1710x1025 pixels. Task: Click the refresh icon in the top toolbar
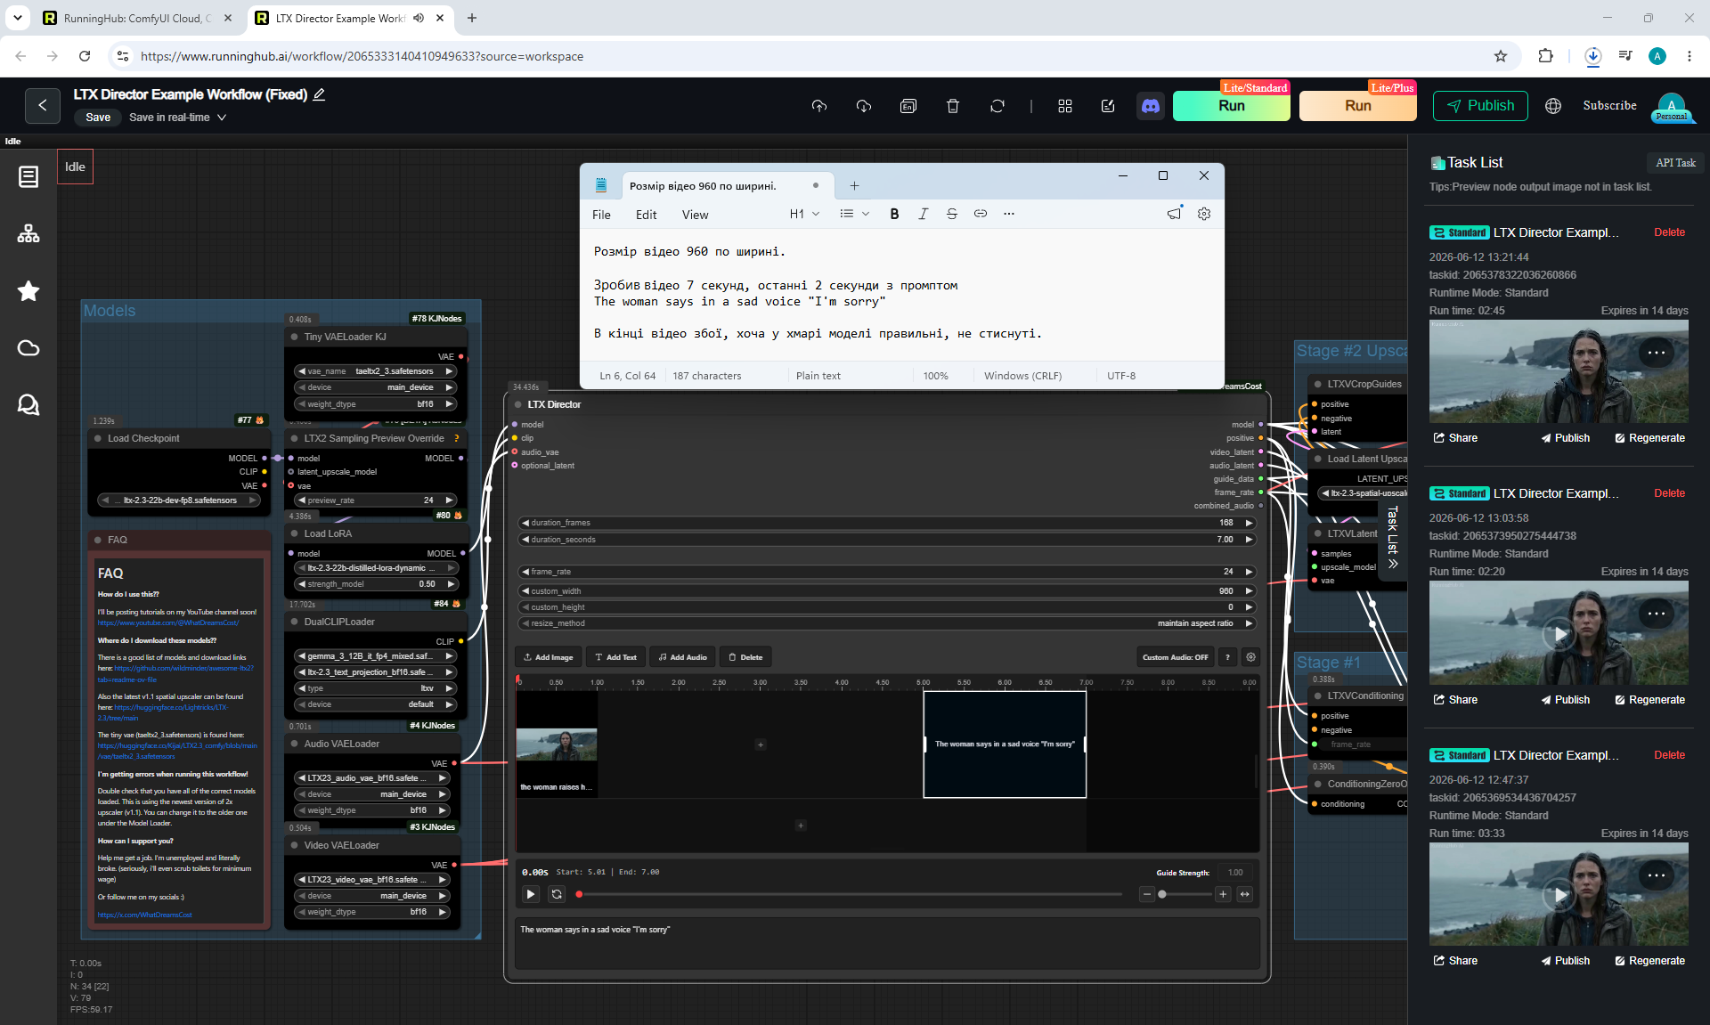pyautogui.click(x=997, y=106)
